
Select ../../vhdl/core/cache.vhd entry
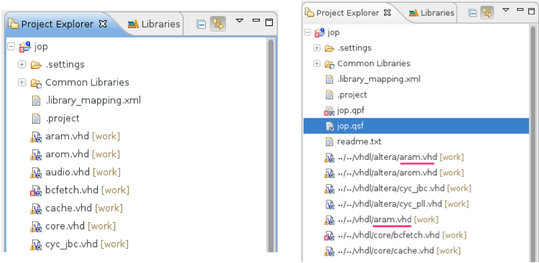coord(399,251)
